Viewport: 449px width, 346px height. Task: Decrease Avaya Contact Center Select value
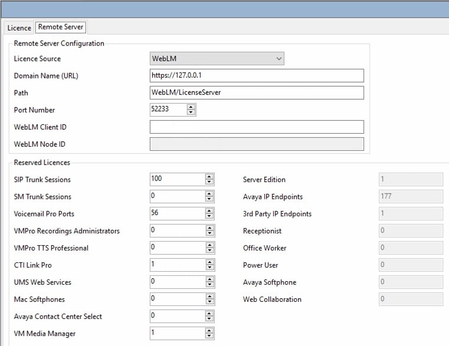(x=209, y=319)
